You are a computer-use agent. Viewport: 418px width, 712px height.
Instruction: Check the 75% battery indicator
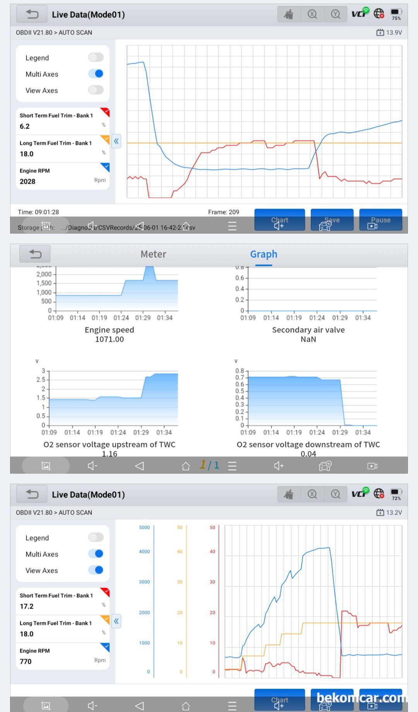coord(396,14)
